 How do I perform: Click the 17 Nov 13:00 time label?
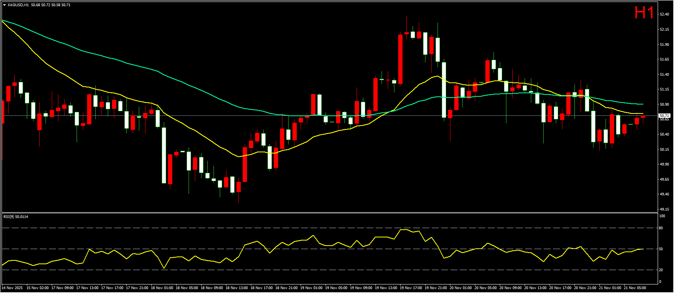click(88, 288)
